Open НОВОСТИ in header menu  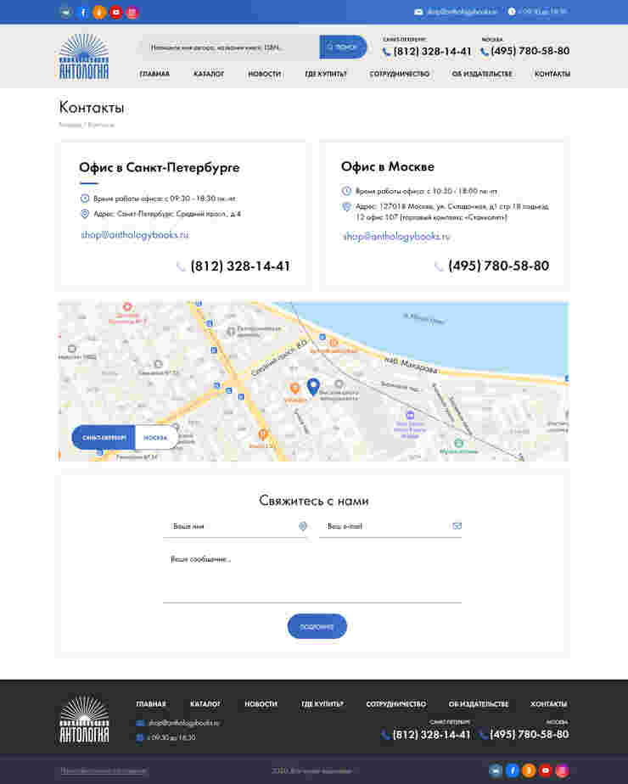(265, 74)
